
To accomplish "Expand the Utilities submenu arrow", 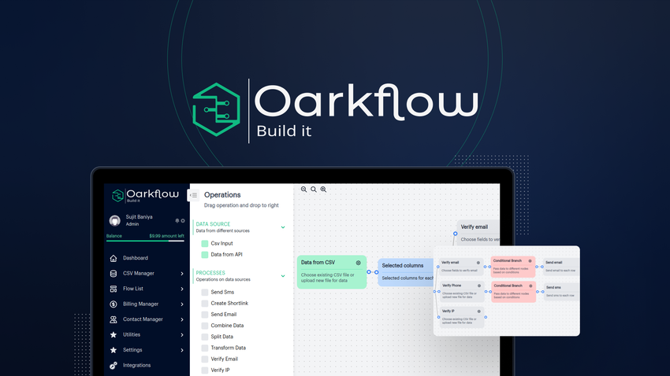I will [x=182, y=335].
